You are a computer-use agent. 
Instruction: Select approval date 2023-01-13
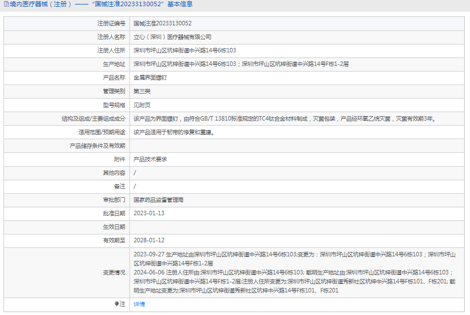tap(149, 214)
